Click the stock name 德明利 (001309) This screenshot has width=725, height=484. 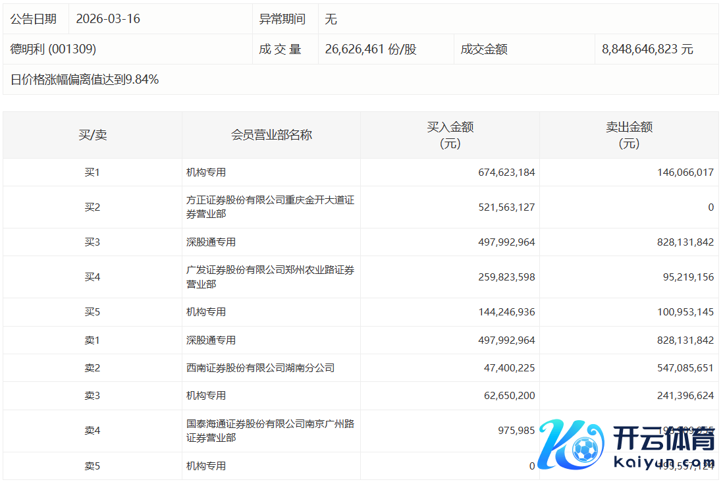click(x=53, y=49)
